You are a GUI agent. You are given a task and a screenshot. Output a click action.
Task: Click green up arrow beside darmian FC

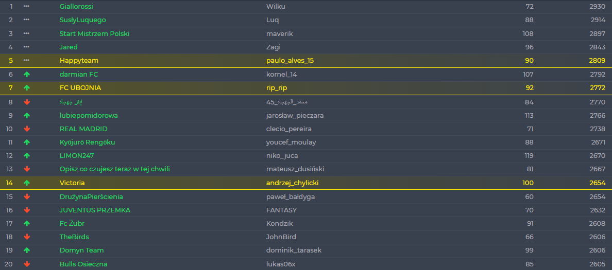click(27, 75)
